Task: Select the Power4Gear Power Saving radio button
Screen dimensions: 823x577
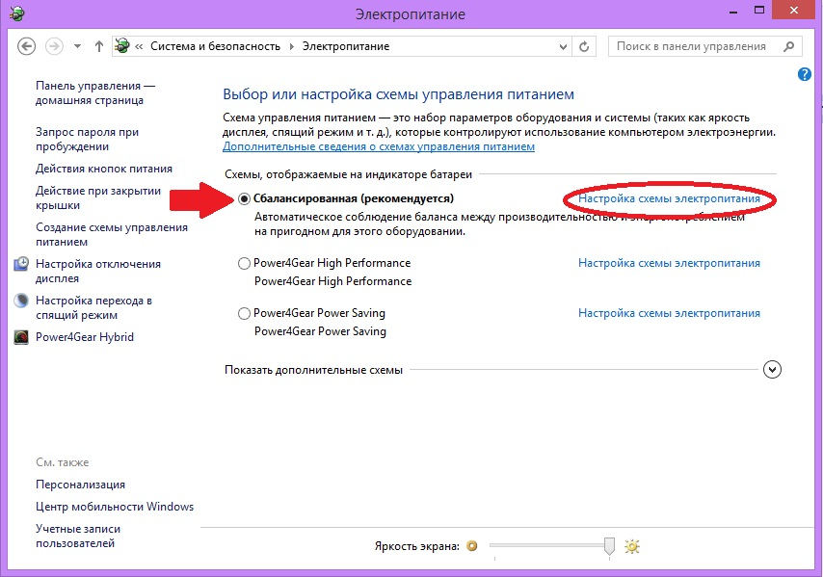Action: click(244, 314)
